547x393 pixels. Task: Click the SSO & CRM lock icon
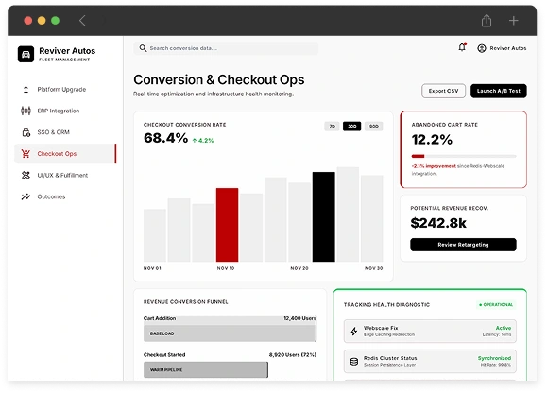(x=26, y=132)
